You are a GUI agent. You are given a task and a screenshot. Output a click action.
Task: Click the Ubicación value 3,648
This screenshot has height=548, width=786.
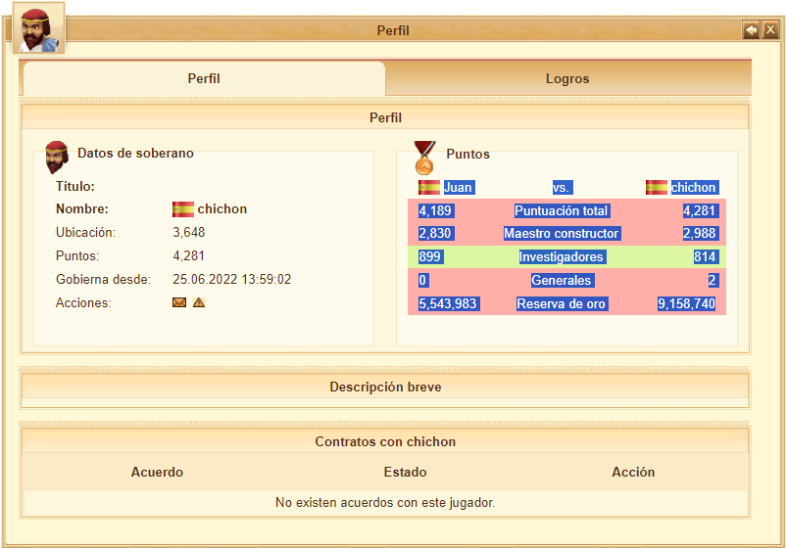pos(189,232)
